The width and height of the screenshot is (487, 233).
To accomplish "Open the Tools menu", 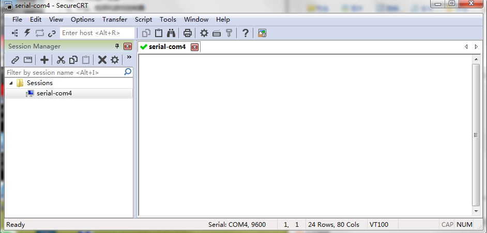I will click(168, 20).
